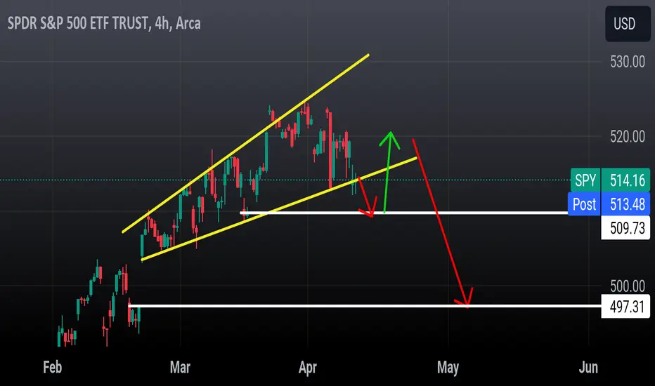Click the Jun label on time axis
Viewport: 655px width, 386px height.
pos(588,367)
